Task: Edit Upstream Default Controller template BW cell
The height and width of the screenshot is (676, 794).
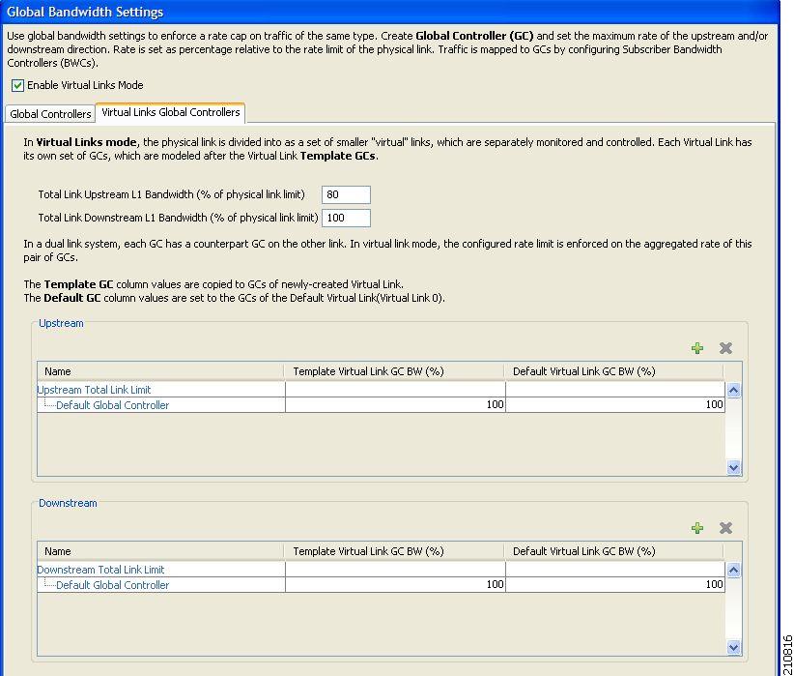Action: [395, 405]
